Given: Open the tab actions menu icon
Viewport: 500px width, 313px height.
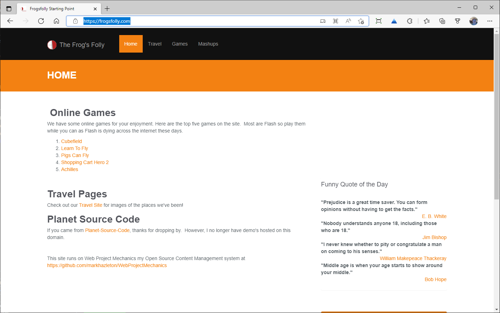Looking at the screenshot, I should point(9,8).
